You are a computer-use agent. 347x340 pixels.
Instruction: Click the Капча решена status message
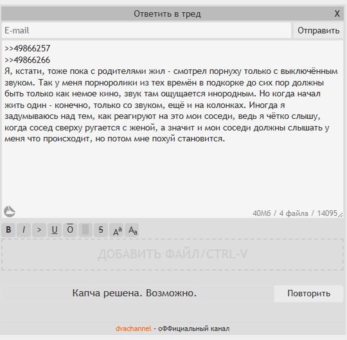[x=134, y=293]
